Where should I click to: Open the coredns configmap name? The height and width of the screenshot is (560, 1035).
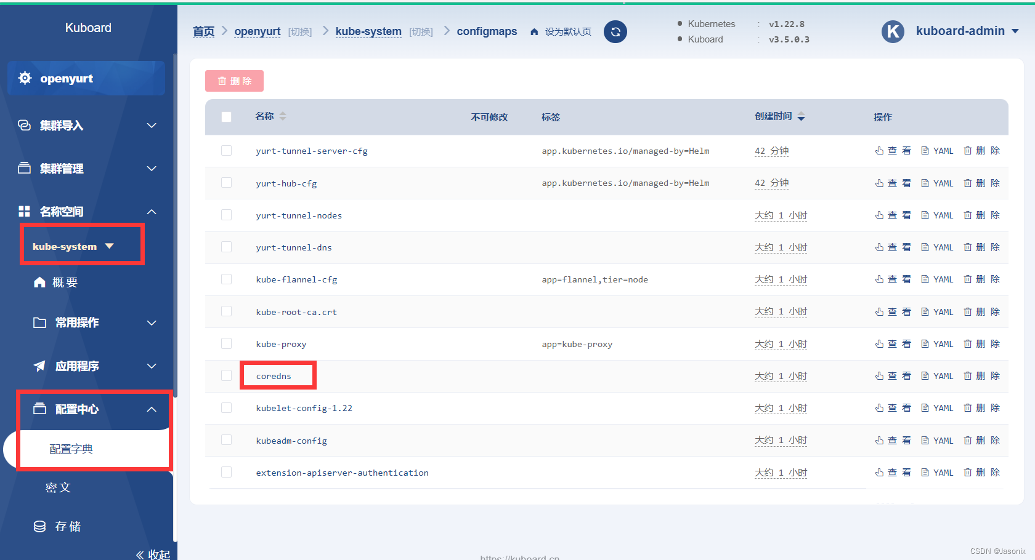(274, 376)
